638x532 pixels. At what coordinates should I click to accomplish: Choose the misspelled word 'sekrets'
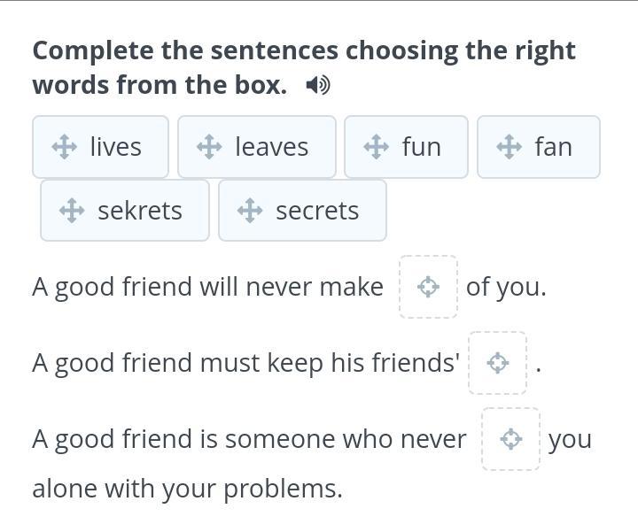(x=140, y=211)
